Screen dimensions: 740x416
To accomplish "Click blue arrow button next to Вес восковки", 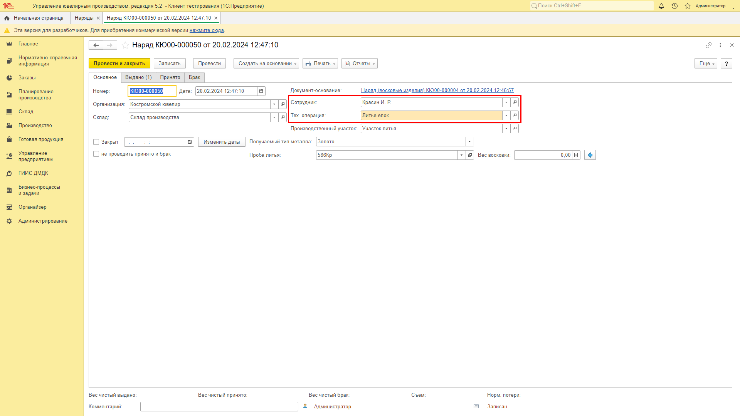I will click(590, 155).
